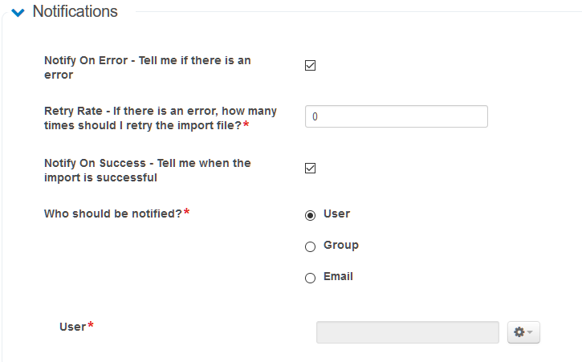Click the 'Group' option label text
This screenshot has height=362, width=582.
click(x=340, y=245)
